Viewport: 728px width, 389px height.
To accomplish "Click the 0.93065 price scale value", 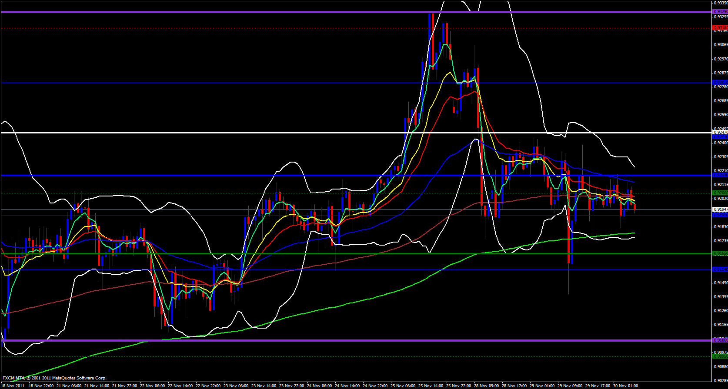I will (721, 44).
